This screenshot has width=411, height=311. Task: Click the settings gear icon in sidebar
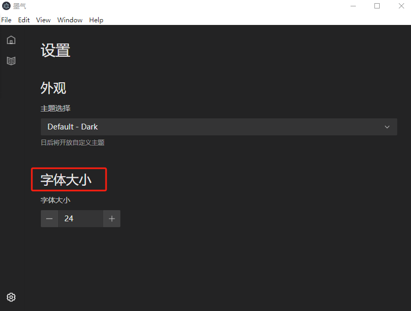point(11,297)
